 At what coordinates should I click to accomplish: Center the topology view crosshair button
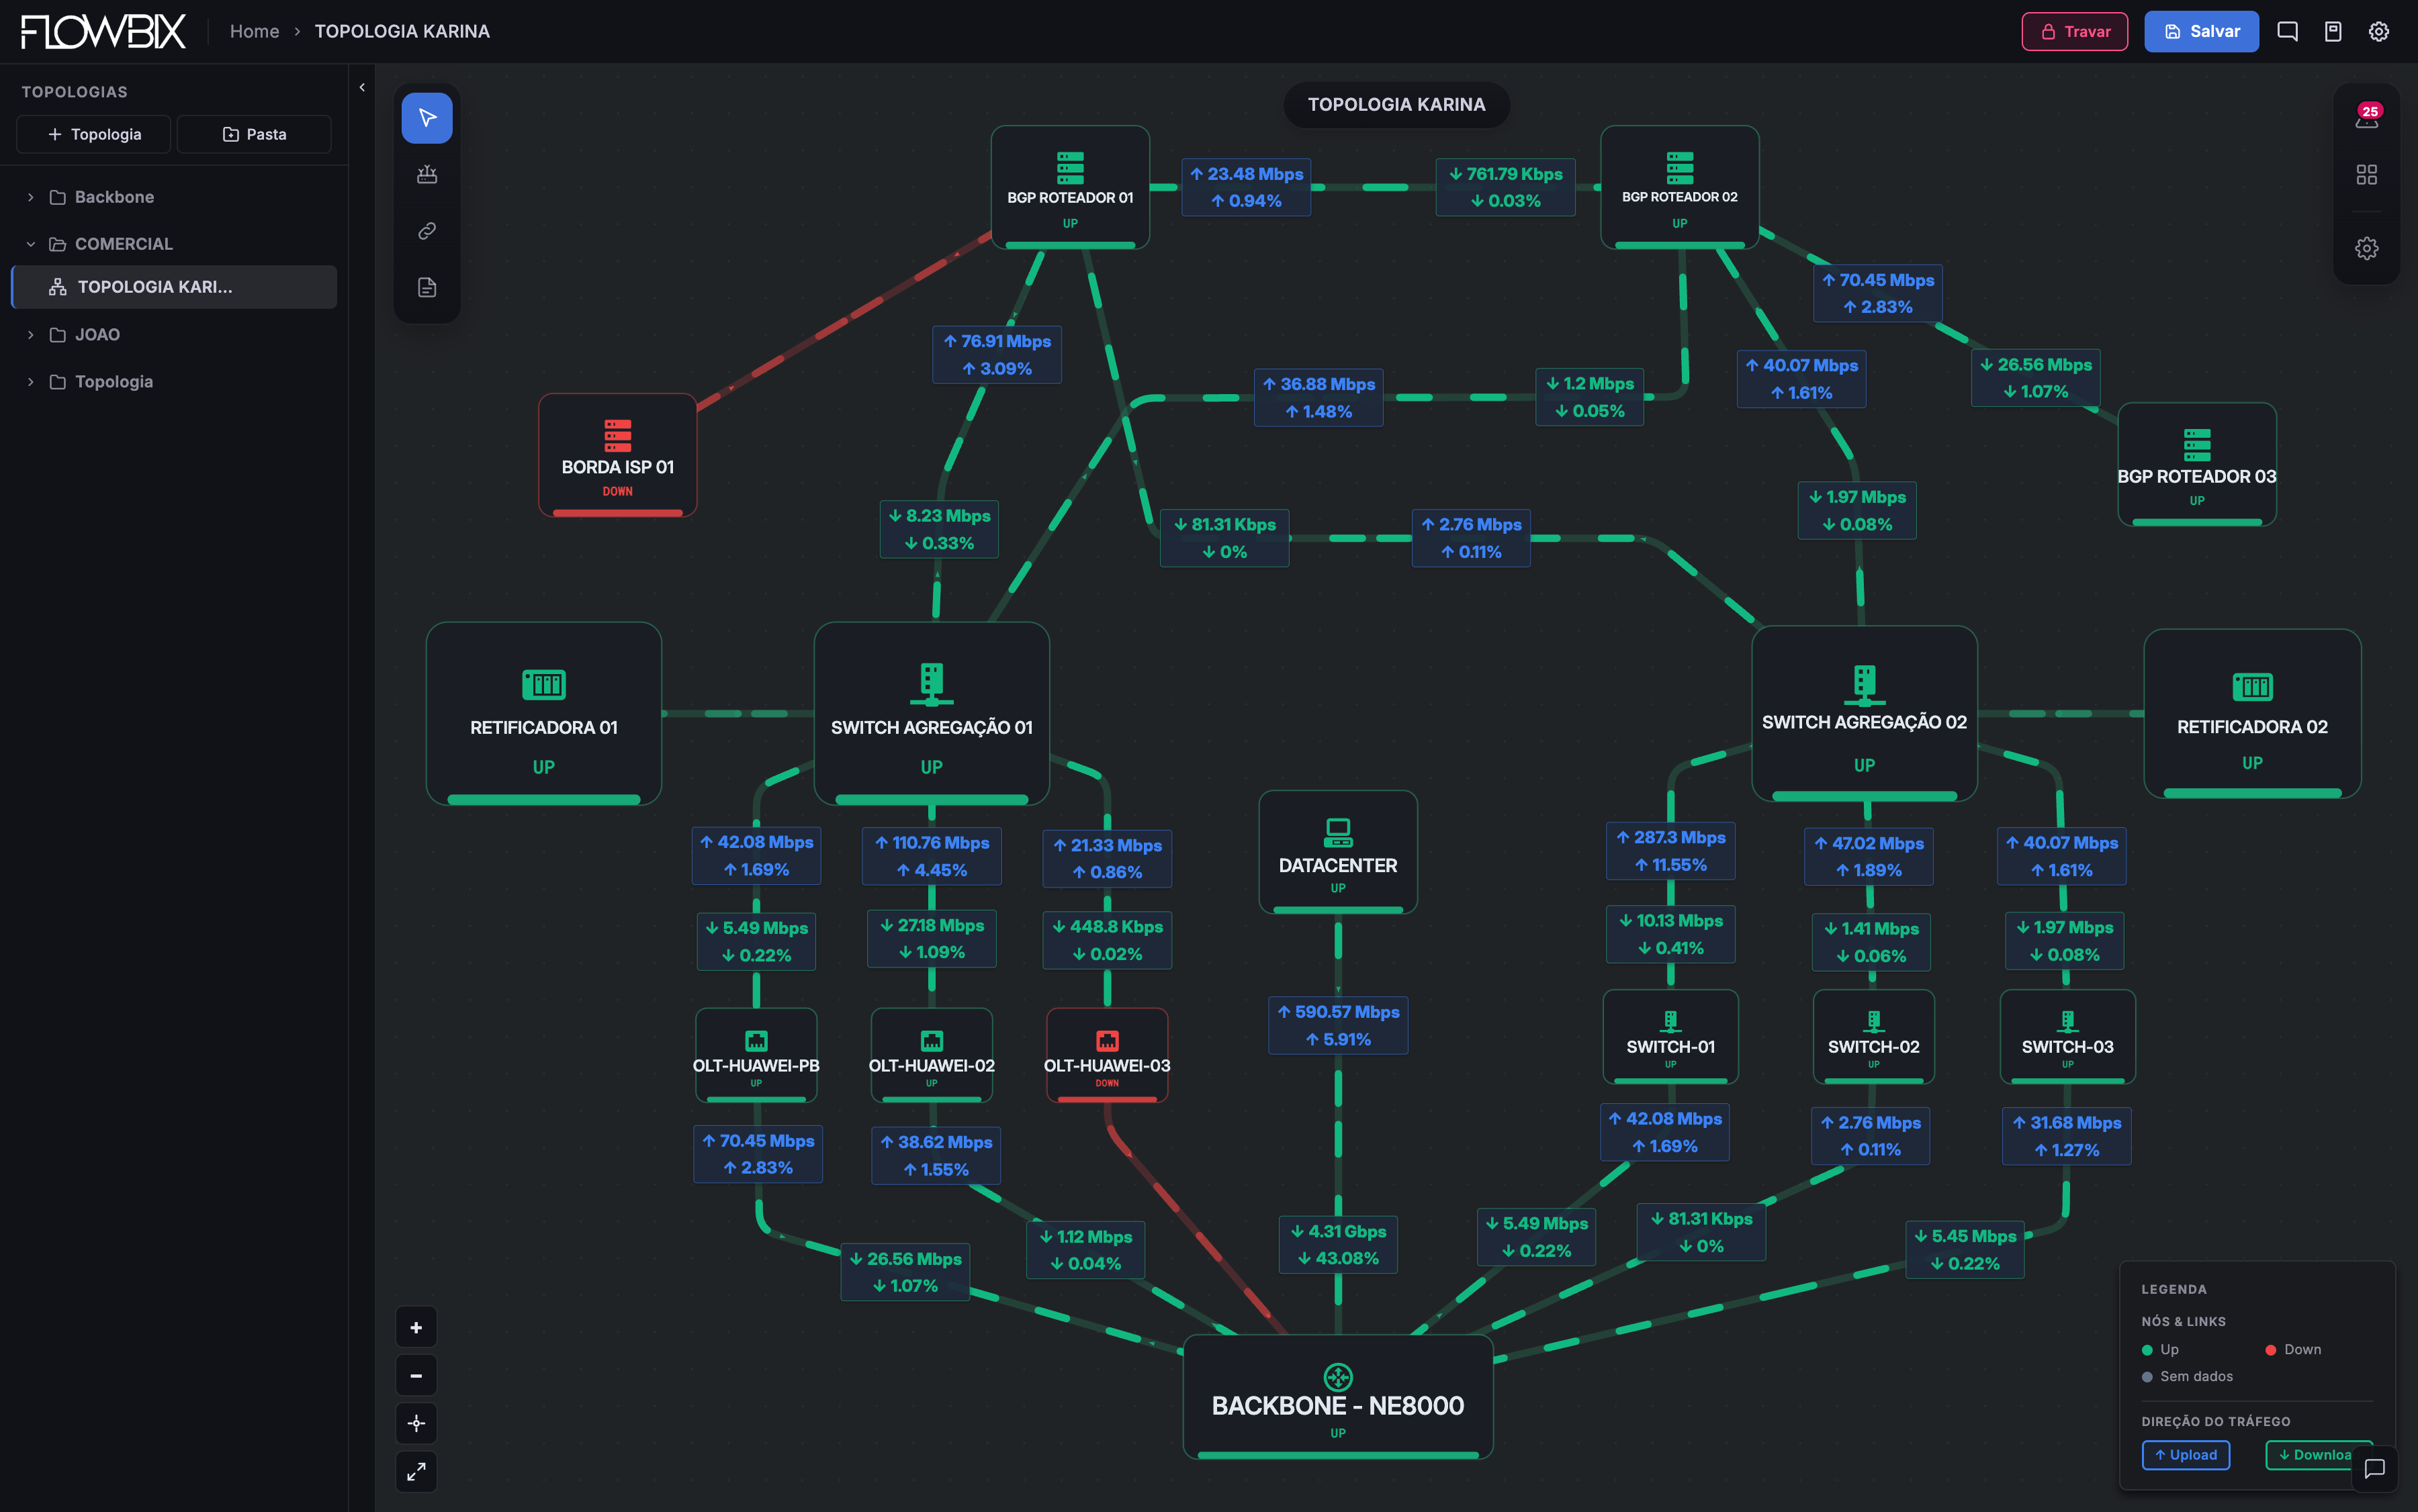416,1423
